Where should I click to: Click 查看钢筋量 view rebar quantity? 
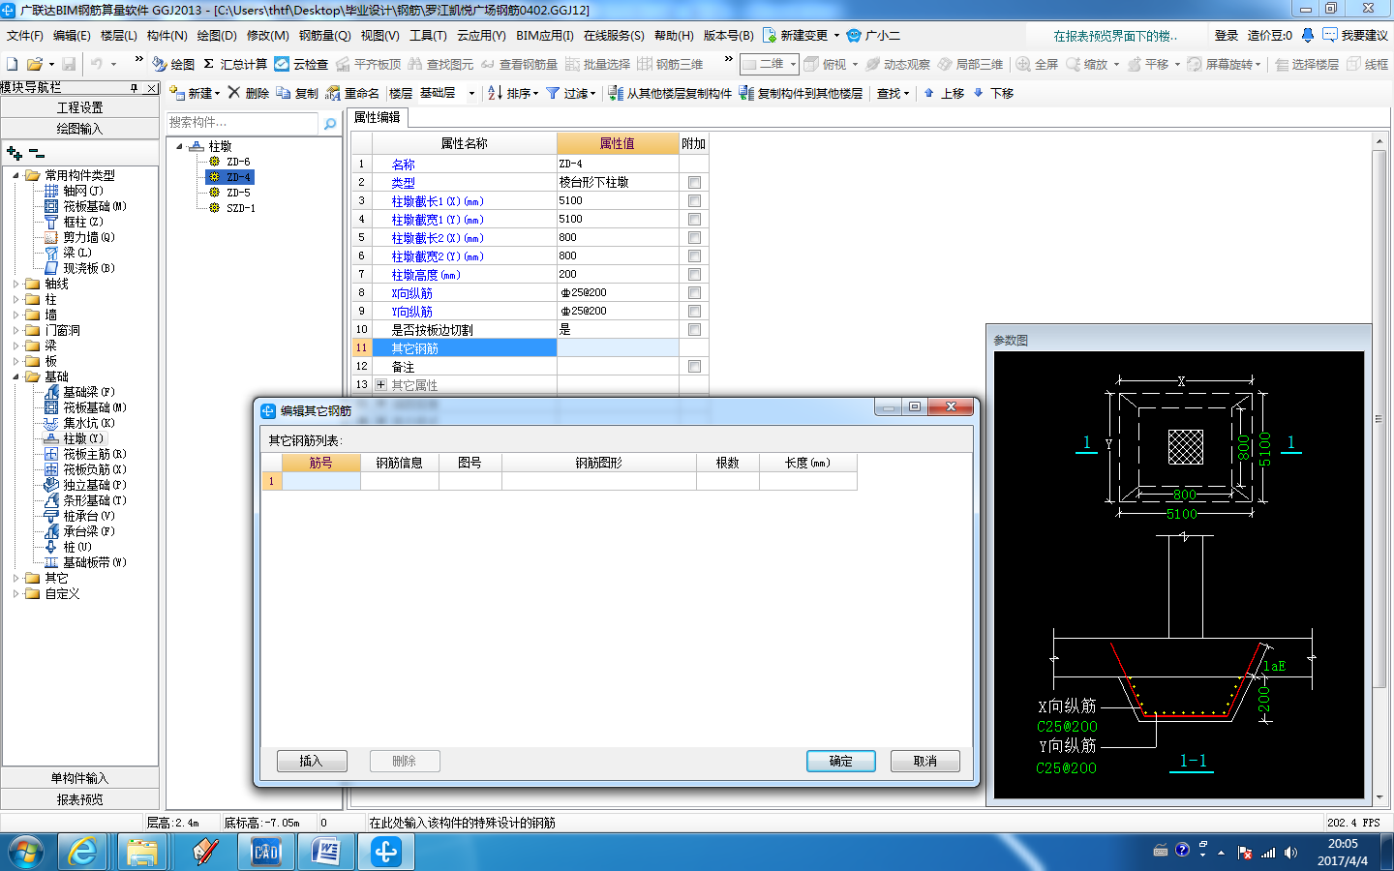click(x=519, y=64)
